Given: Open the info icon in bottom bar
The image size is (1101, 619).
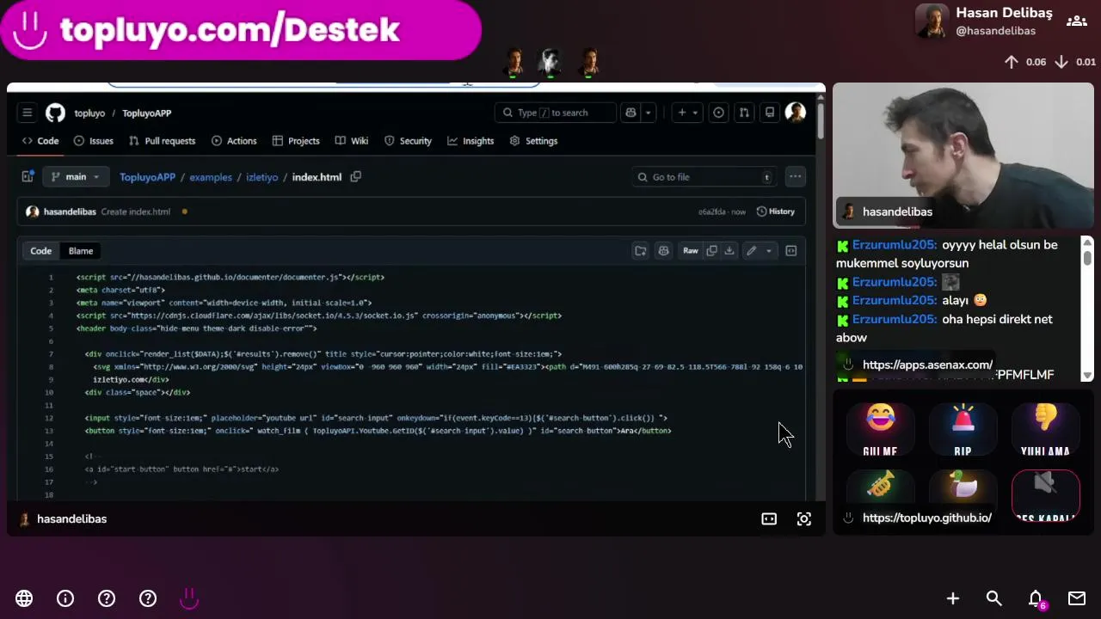Looking at the screenshot, I should click(65, 598).
